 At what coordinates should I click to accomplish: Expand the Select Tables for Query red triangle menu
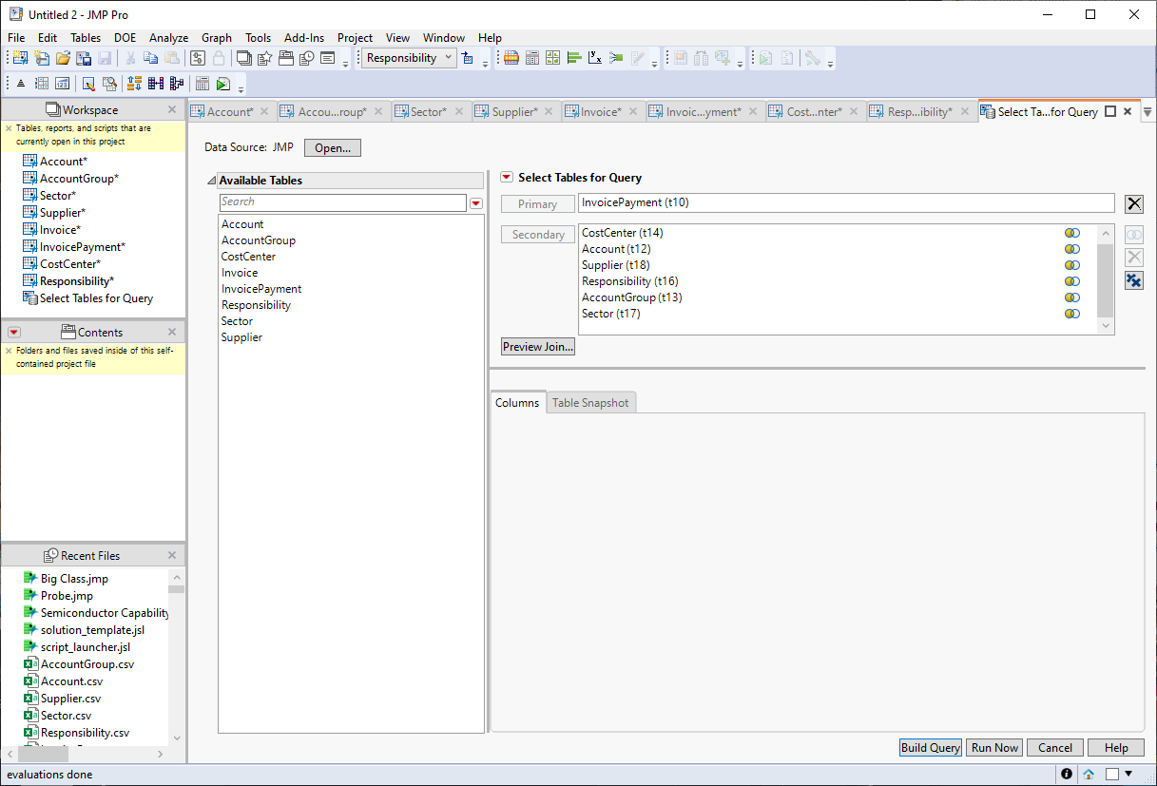pos(507,178)
